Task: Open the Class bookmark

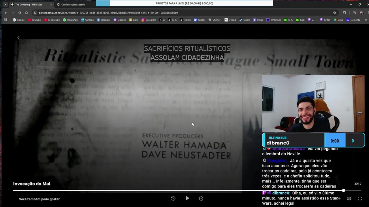Action: [133, 20]
